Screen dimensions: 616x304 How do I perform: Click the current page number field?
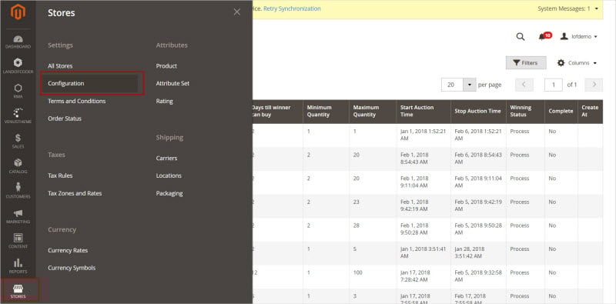pos(553,85)
